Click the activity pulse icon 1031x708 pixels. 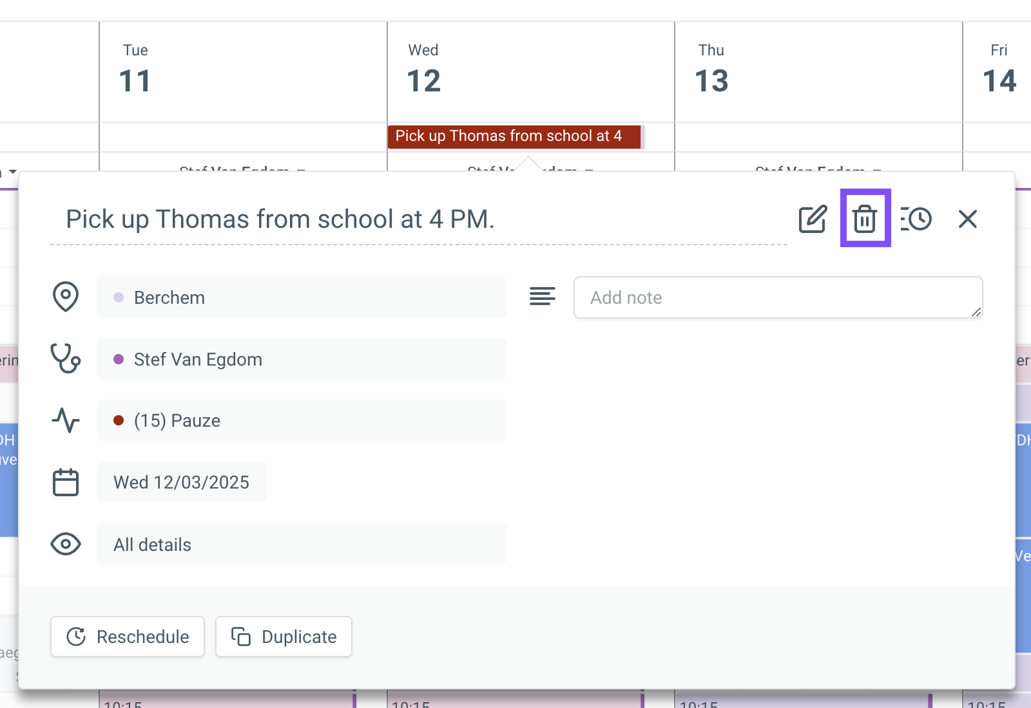click(x=66, y=420)
